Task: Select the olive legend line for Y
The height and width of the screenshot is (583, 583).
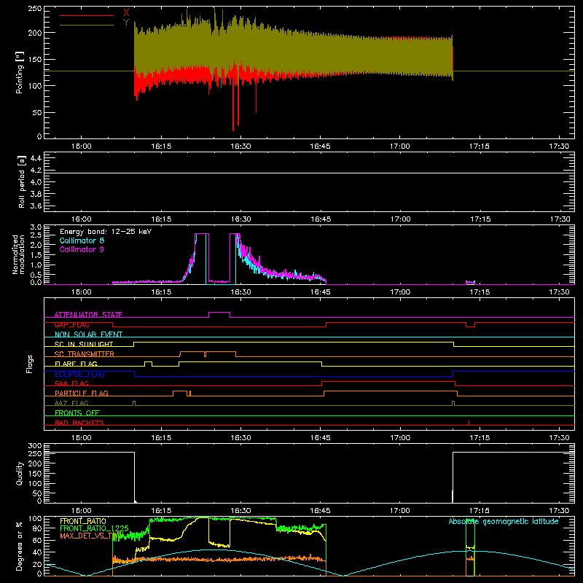Action: [87, 25]
